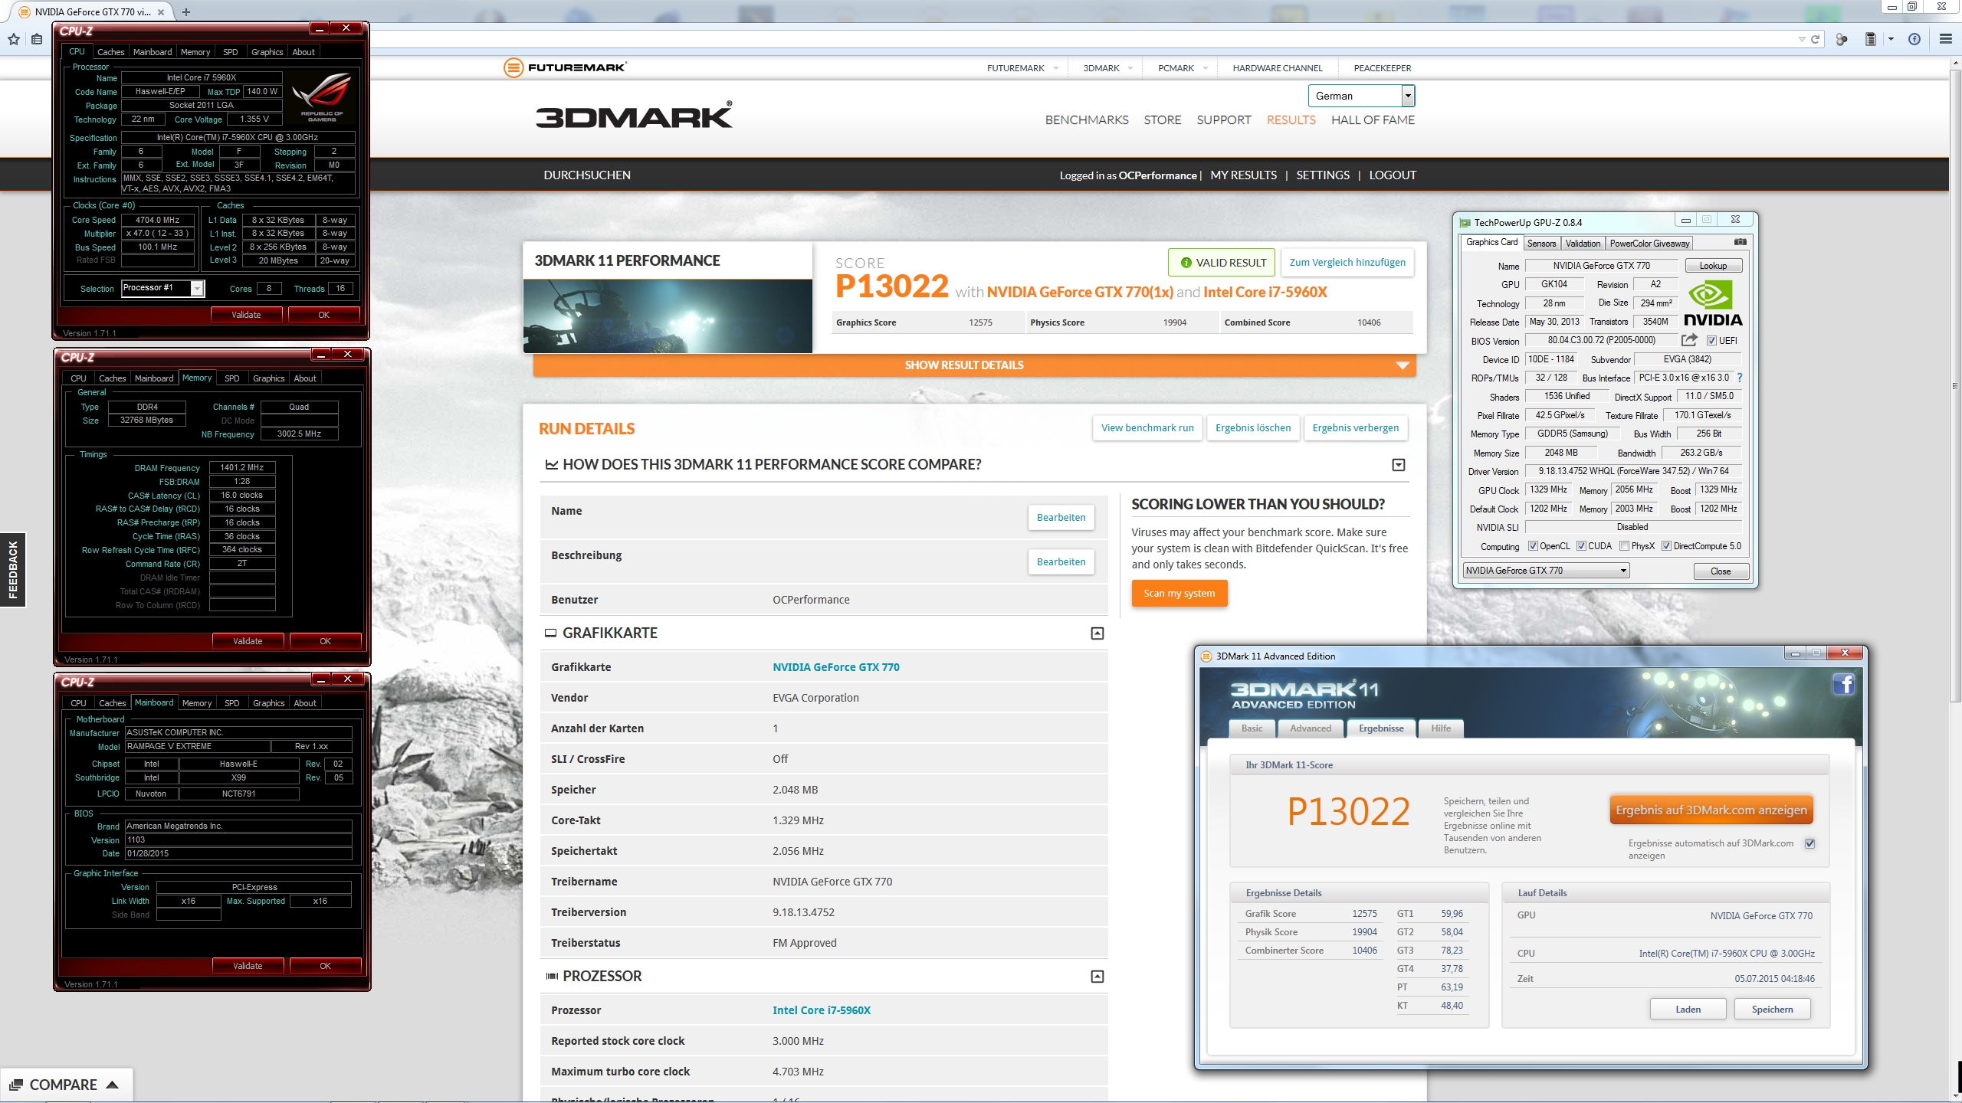
Task: Expand the Compare panel at bottom left
Action: [66, 1085]
